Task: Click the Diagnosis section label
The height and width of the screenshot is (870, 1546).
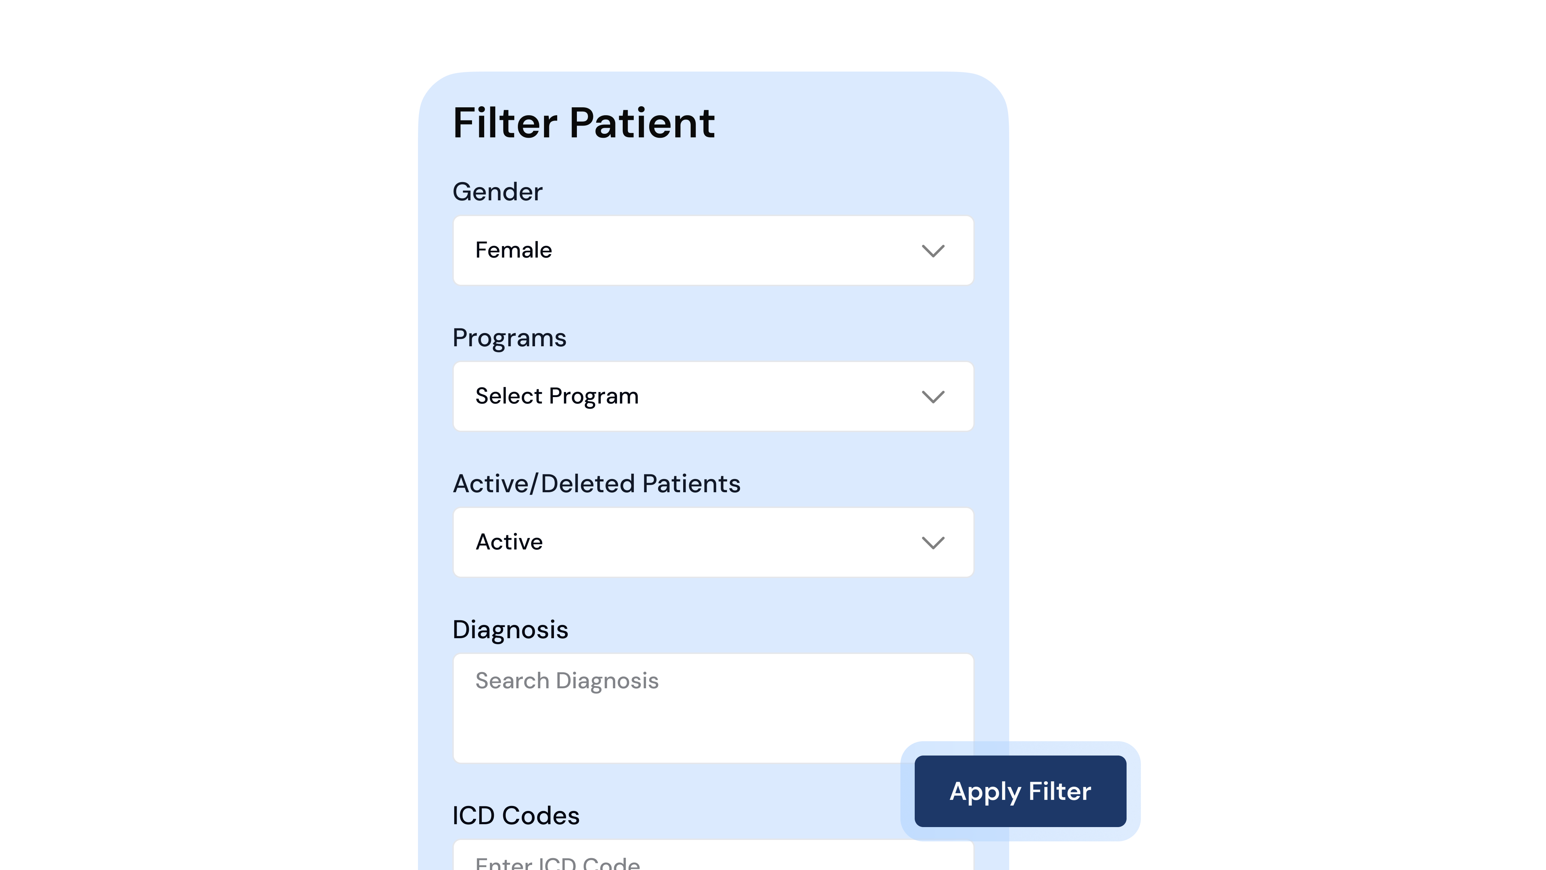Action: (511, 629)
